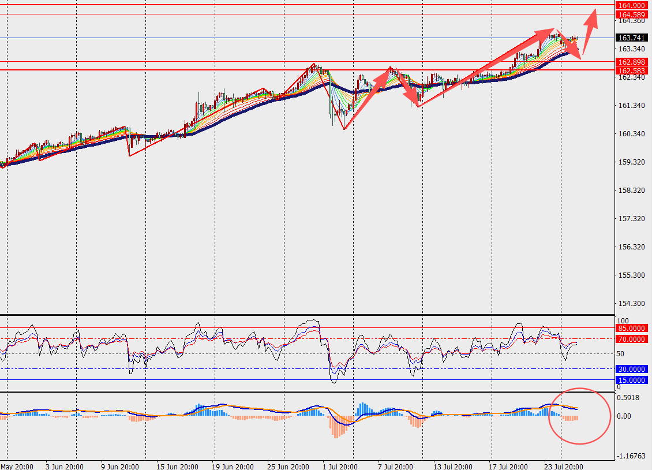
Task: Click the 15.0000 oversold level label
Action: point(631,380)
